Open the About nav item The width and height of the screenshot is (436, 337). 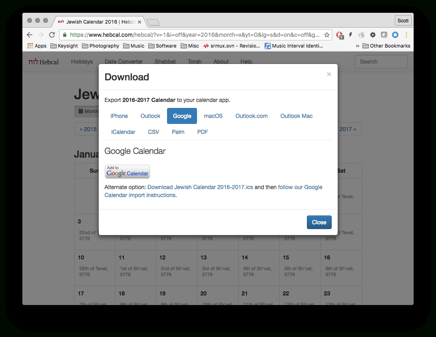click(221, 62)
